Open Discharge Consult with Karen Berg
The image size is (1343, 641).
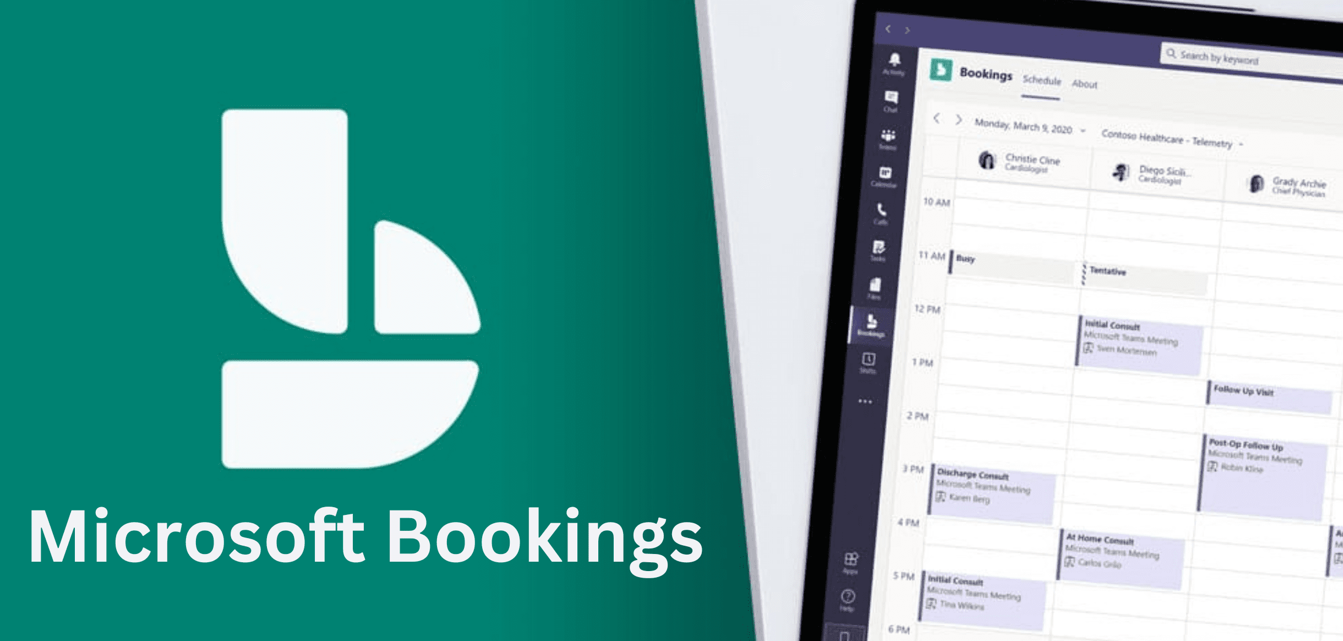992,493
